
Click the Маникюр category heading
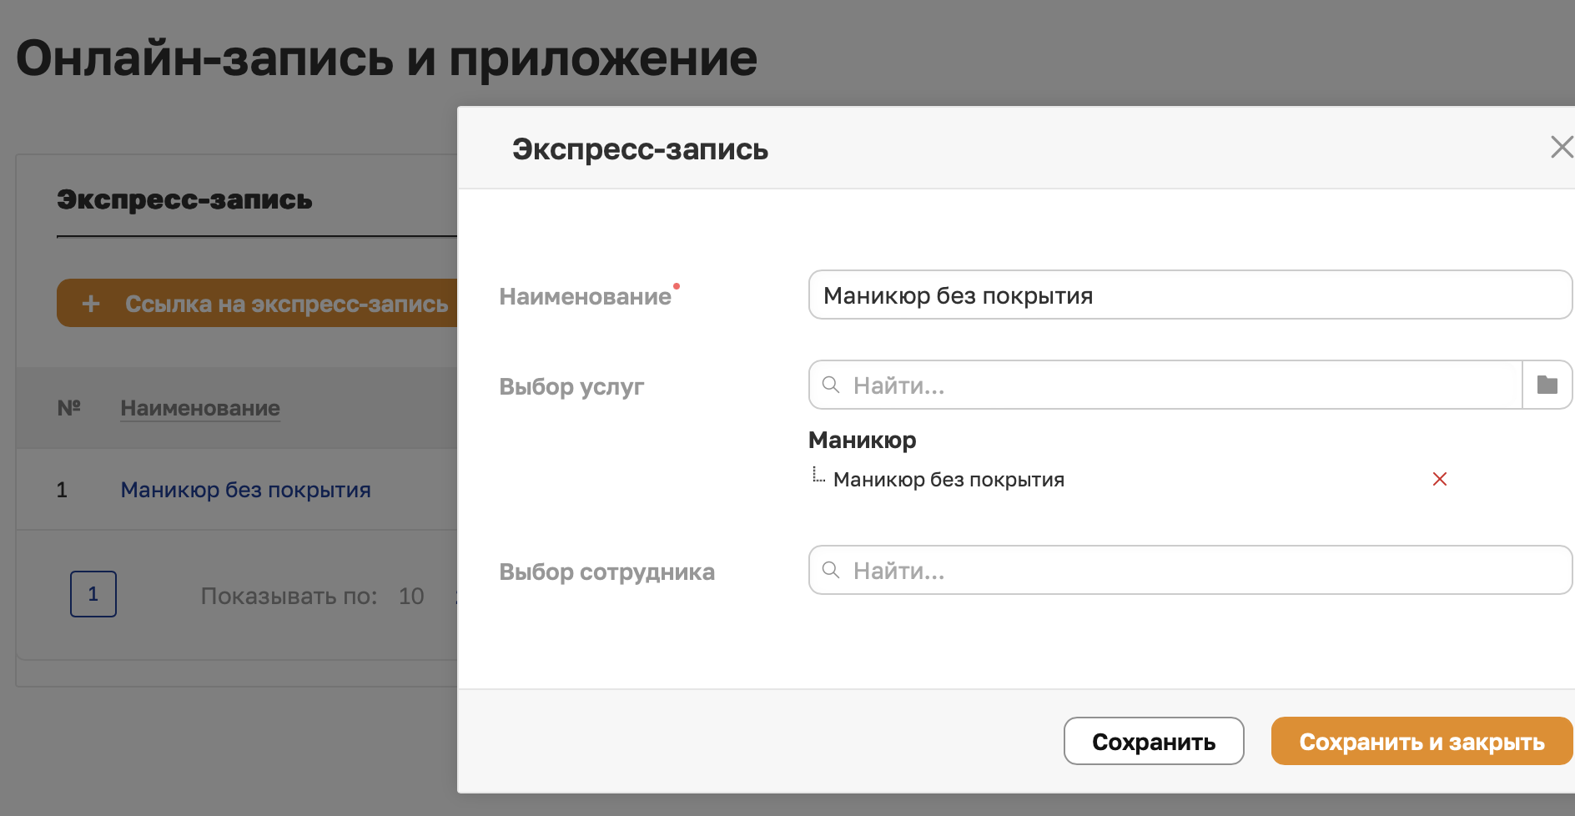[x=862, y=440]
